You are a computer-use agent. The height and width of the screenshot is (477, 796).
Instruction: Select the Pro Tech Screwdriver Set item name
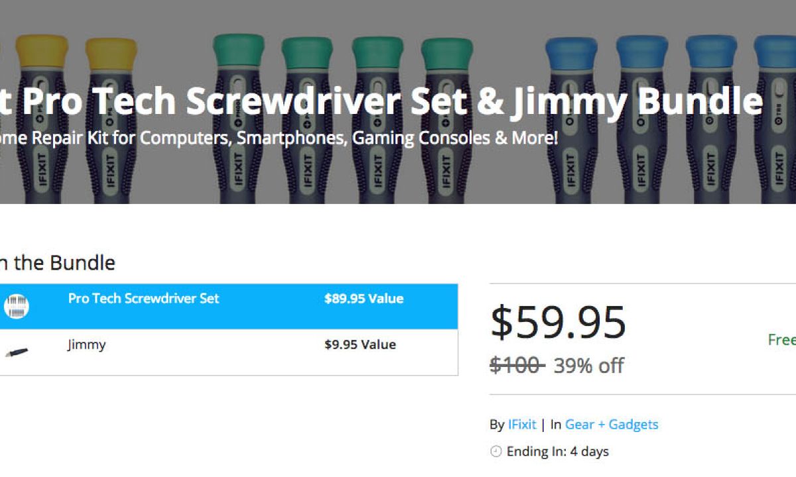tap(143, 299)
